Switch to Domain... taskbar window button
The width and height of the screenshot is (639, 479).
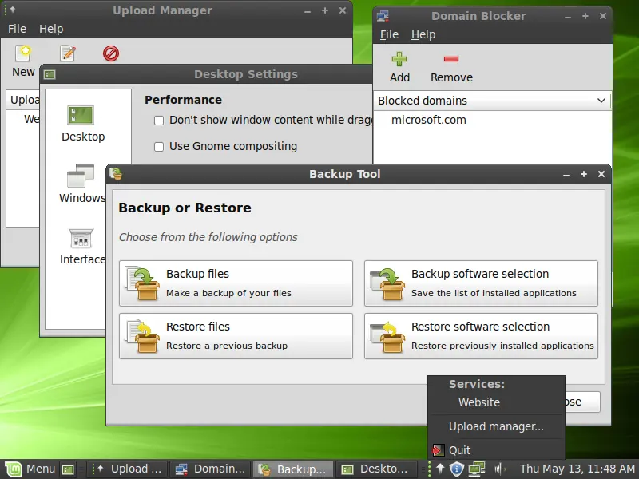click(210, 469)
